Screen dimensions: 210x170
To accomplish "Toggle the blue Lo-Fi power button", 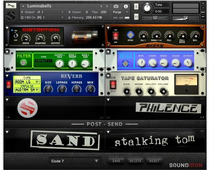I will coord(125,64).
